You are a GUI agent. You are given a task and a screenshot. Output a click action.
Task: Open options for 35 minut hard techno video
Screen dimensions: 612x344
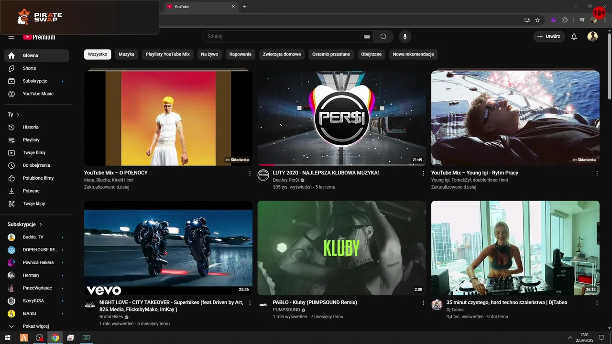[x=597, y=303]
